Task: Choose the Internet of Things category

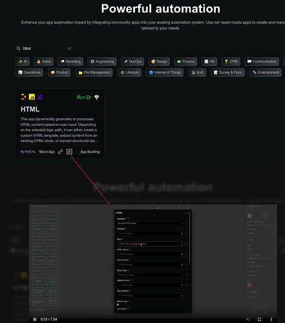Action: point(165,72)
